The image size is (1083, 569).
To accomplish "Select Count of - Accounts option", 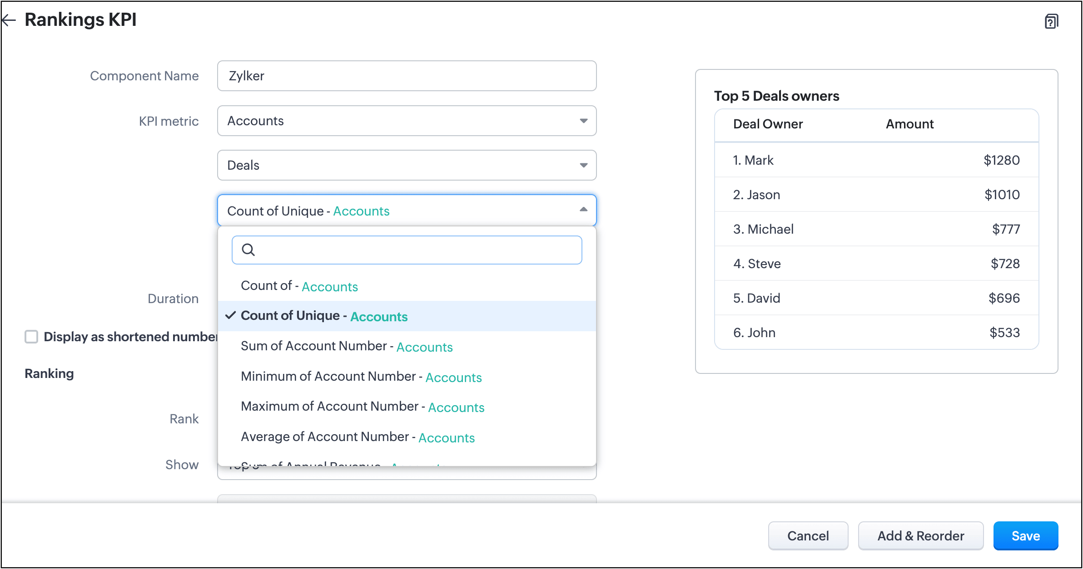I will click(x=299, y=286).
